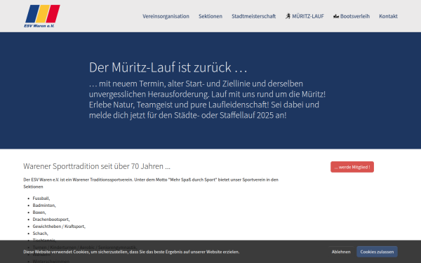The width and height of the screenshot is (421, 263).
Task: Click the boat icon beside Bootsverleih
Action: pyautogui.click(x=336, y=16)
